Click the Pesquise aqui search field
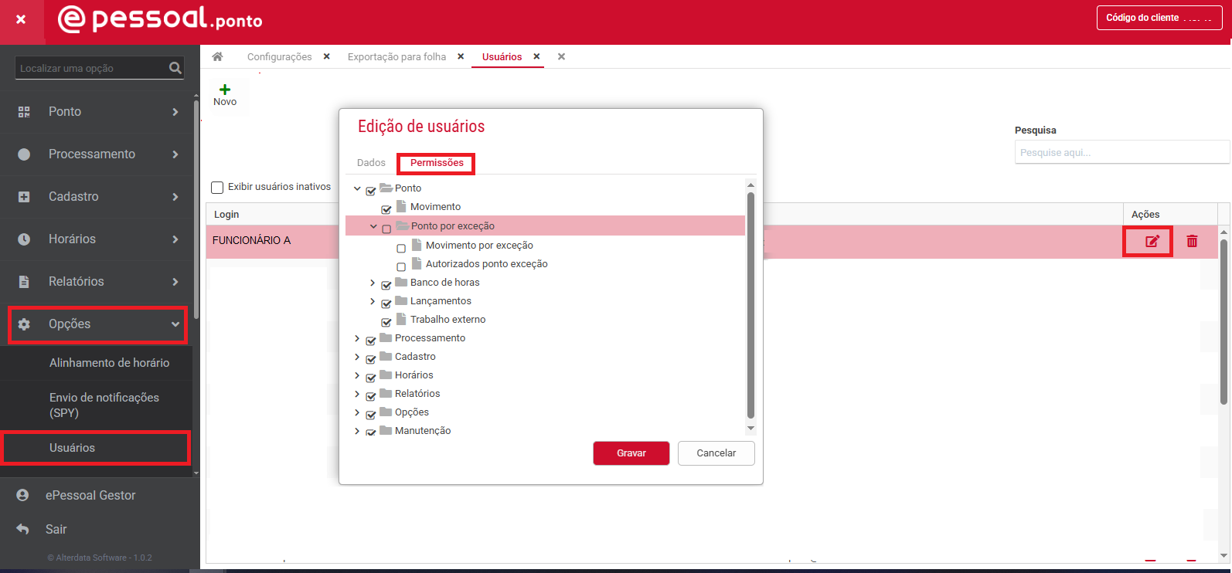Viewport: 1232px width, 573px height. click(1121, 152)
